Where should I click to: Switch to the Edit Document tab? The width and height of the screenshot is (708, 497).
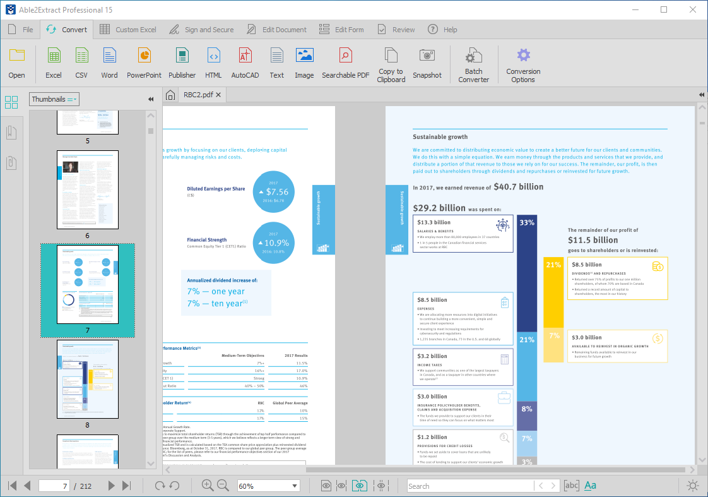(x=276, y=30)
